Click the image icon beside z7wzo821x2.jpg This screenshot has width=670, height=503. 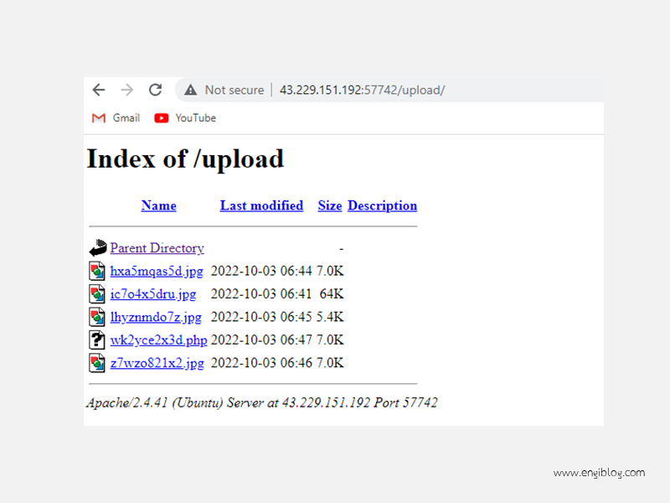[97, 363]
